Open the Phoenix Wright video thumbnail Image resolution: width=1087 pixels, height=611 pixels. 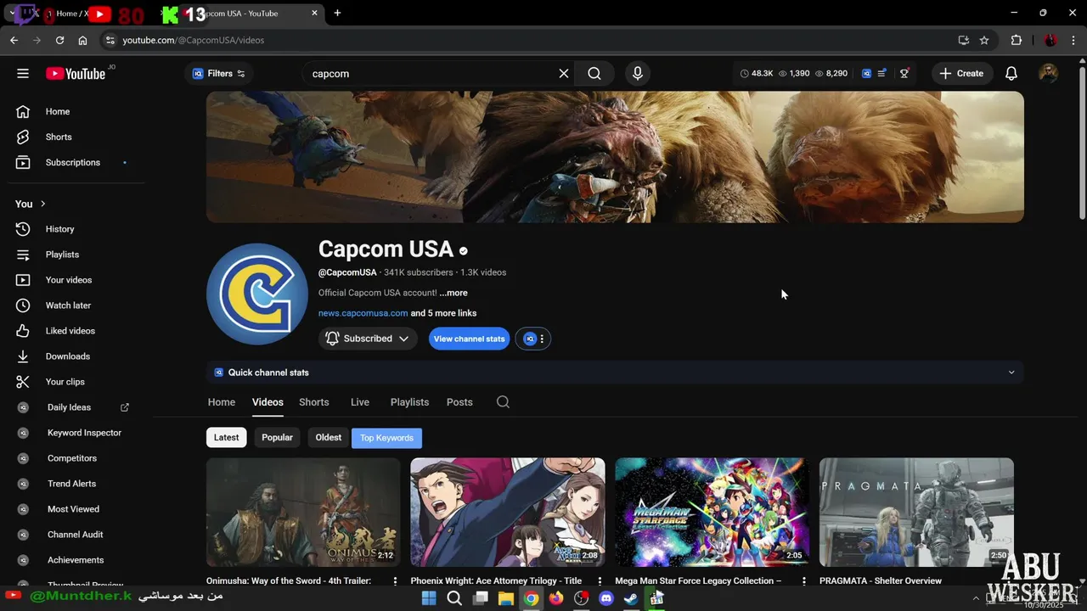point(508,513)
